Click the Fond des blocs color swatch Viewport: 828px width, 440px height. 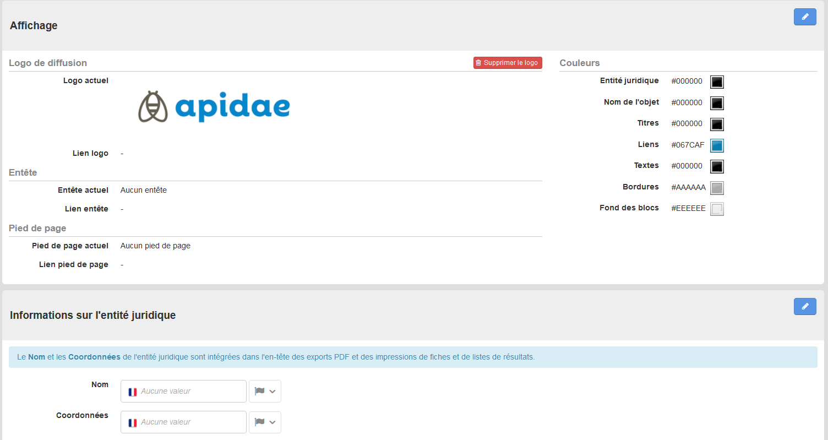point(717,209)
